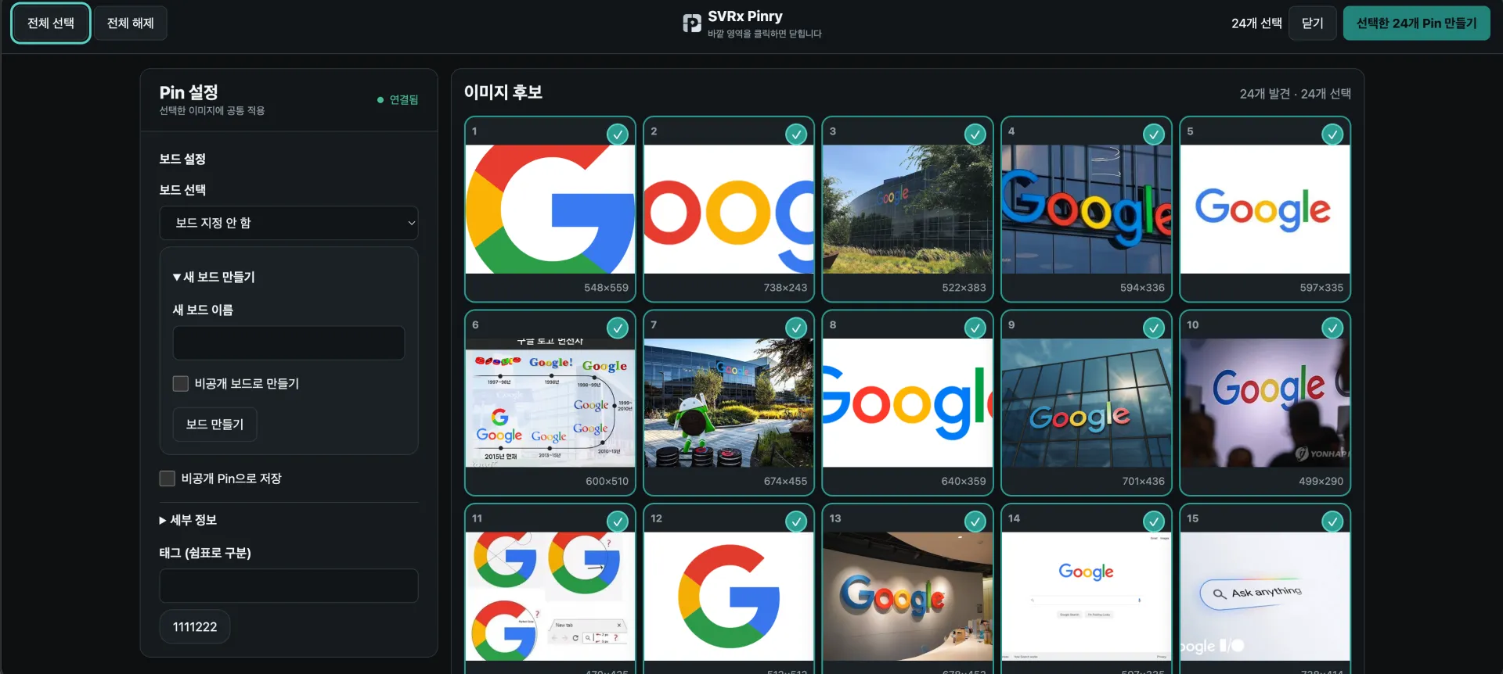Viewport: 1503px width, 674px height.
Task: Uncheck image 5 selection circle
Action: pos(1332,134)
